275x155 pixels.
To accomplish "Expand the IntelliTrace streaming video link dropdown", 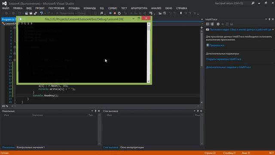I will coord(273,30).
